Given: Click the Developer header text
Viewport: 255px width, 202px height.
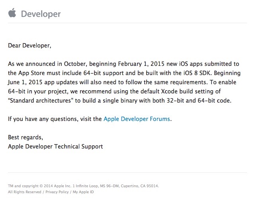Looking at the screenshot, I should coord(41,14).
